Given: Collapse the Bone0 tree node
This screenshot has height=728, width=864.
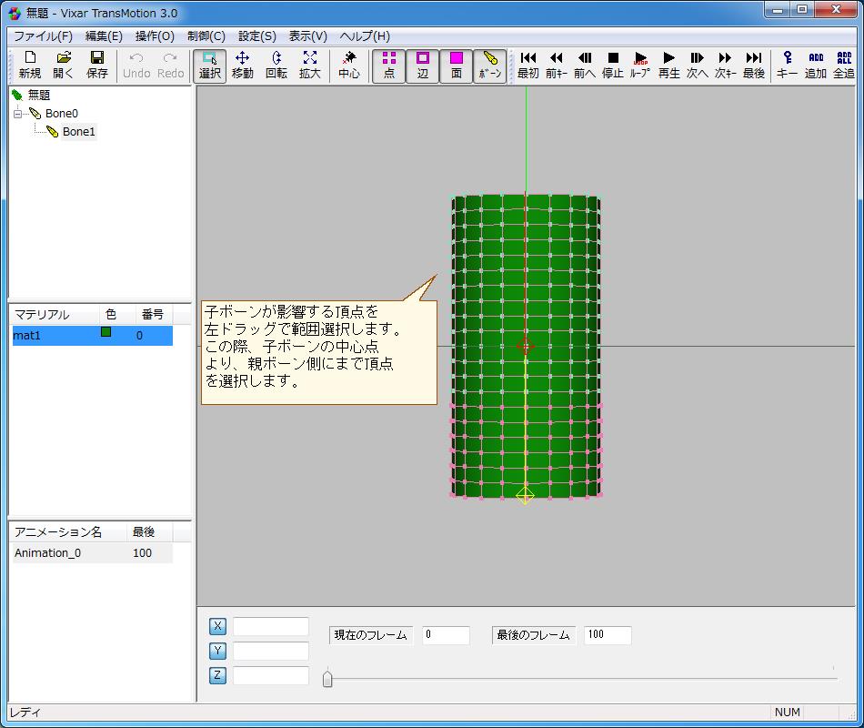Looking at the screenshot, I should [17, 114].
